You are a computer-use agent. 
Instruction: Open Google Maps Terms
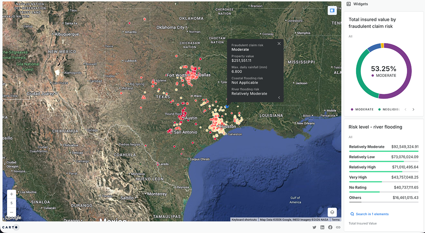335,220
